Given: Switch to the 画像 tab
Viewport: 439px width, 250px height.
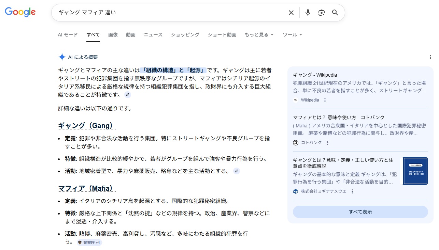Looking at the screenshot, I should [113, 35].
